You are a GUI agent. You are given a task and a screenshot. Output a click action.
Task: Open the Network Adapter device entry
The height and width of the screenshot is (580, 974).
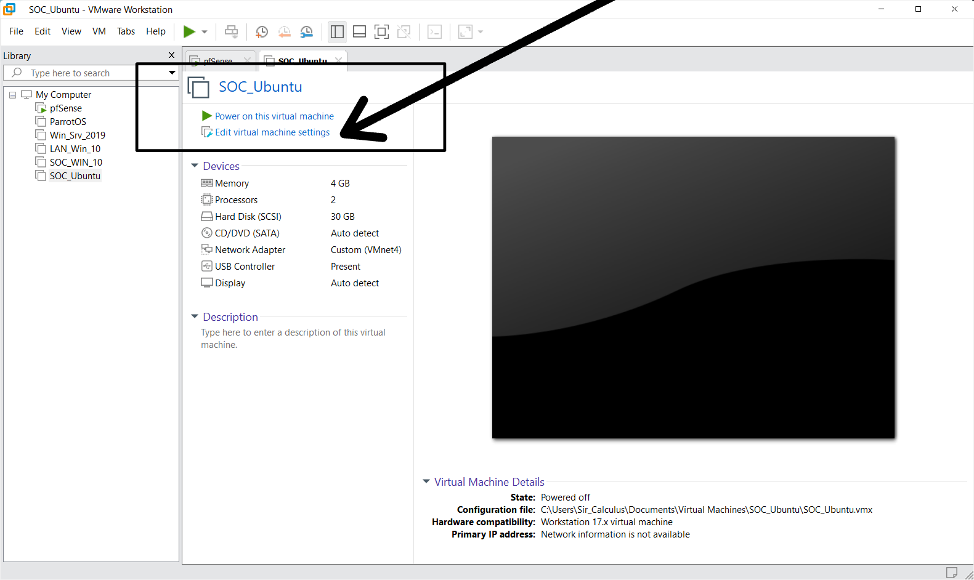coord(250,250)
